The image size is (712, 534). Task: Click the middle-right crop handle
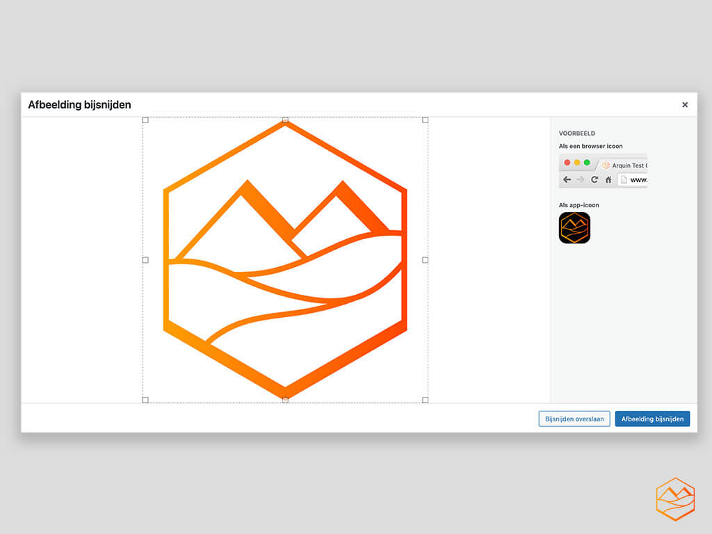coord(425,260)
